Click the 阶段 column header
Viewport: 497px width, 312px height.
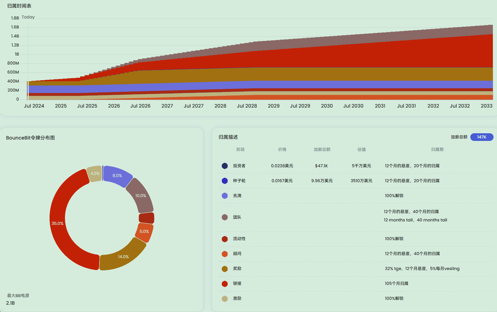pos(241,150)
